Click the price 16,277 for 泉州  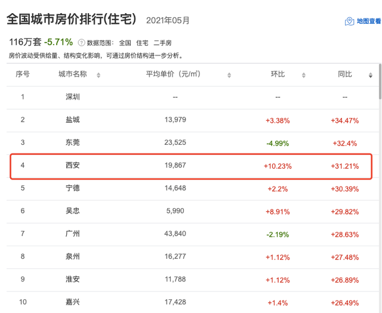pos(175,256)
